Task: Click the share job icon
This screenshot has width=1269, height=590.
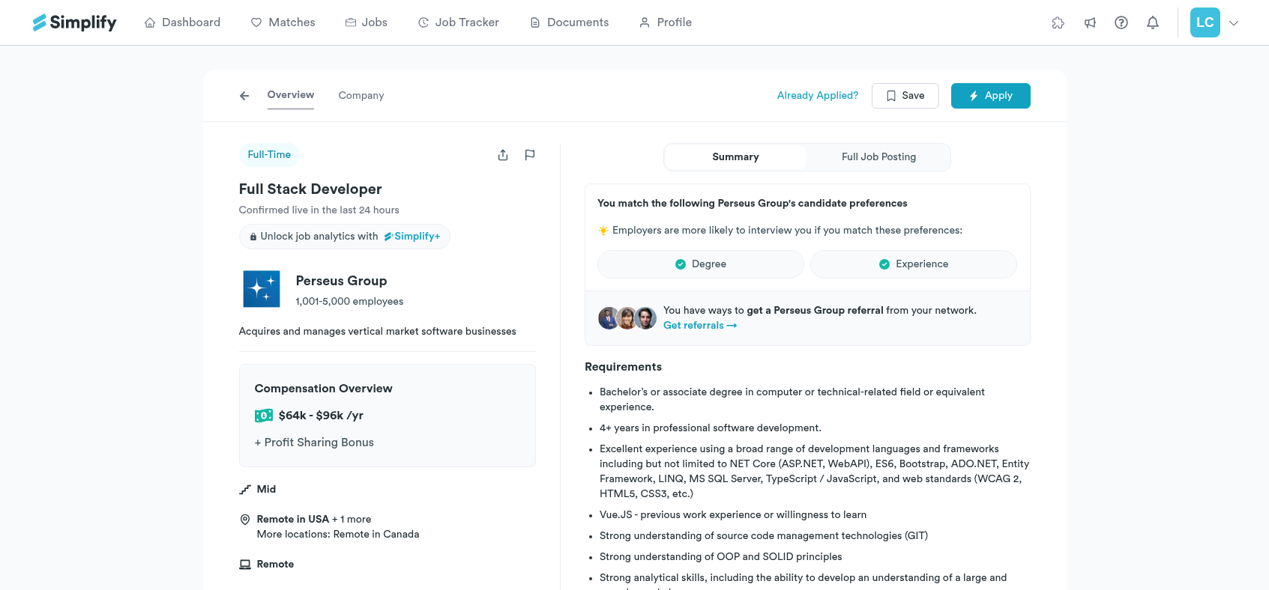Action: coord(503,155)
